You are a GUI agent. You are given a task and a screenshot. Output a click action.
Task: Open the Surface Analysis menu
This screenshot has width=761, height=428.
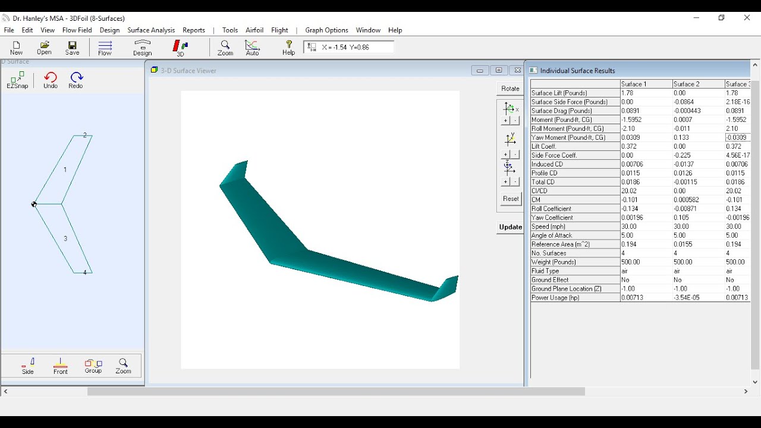[151, 30]
